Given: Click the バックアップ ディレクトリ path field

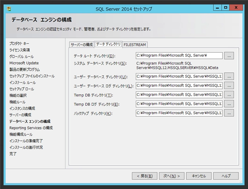Looking at the screenshot, I should point(179,113).
